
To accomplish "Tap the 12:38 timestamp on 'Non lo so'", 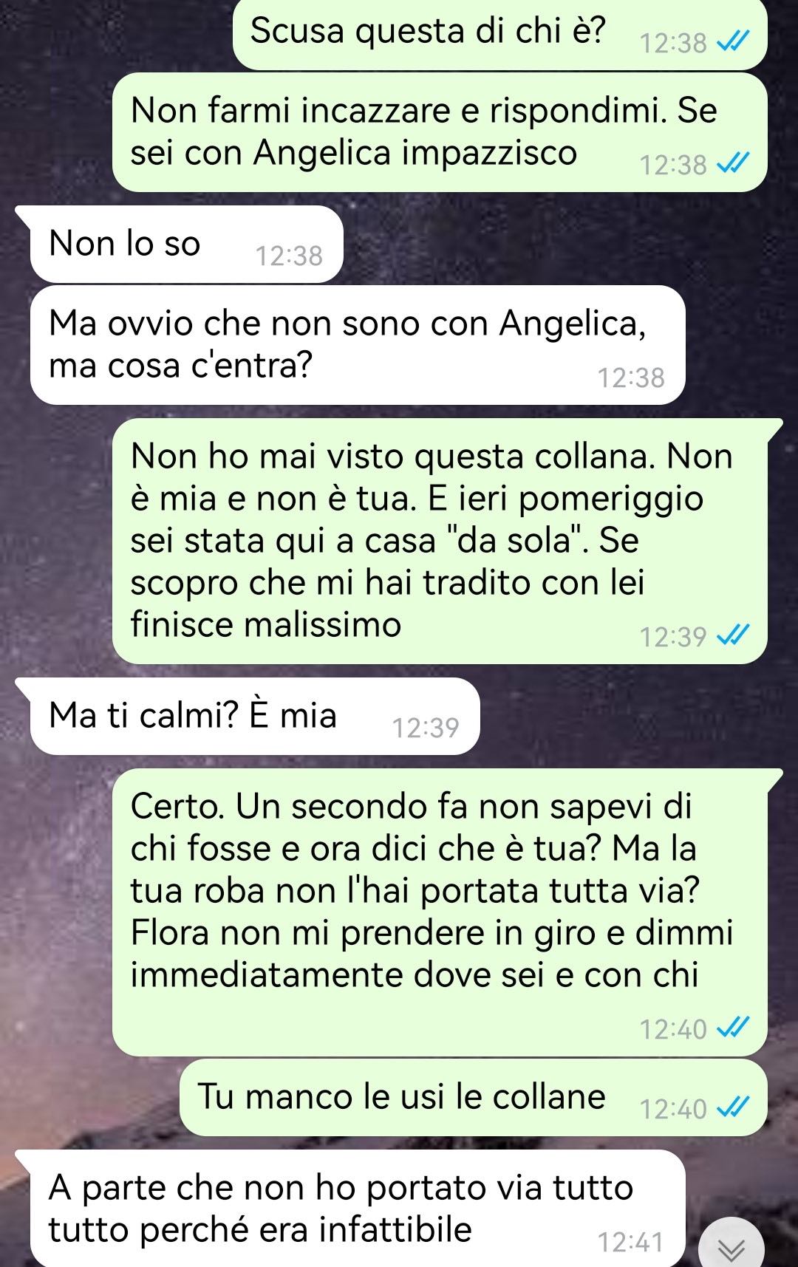I will click(x=289, y=256).
